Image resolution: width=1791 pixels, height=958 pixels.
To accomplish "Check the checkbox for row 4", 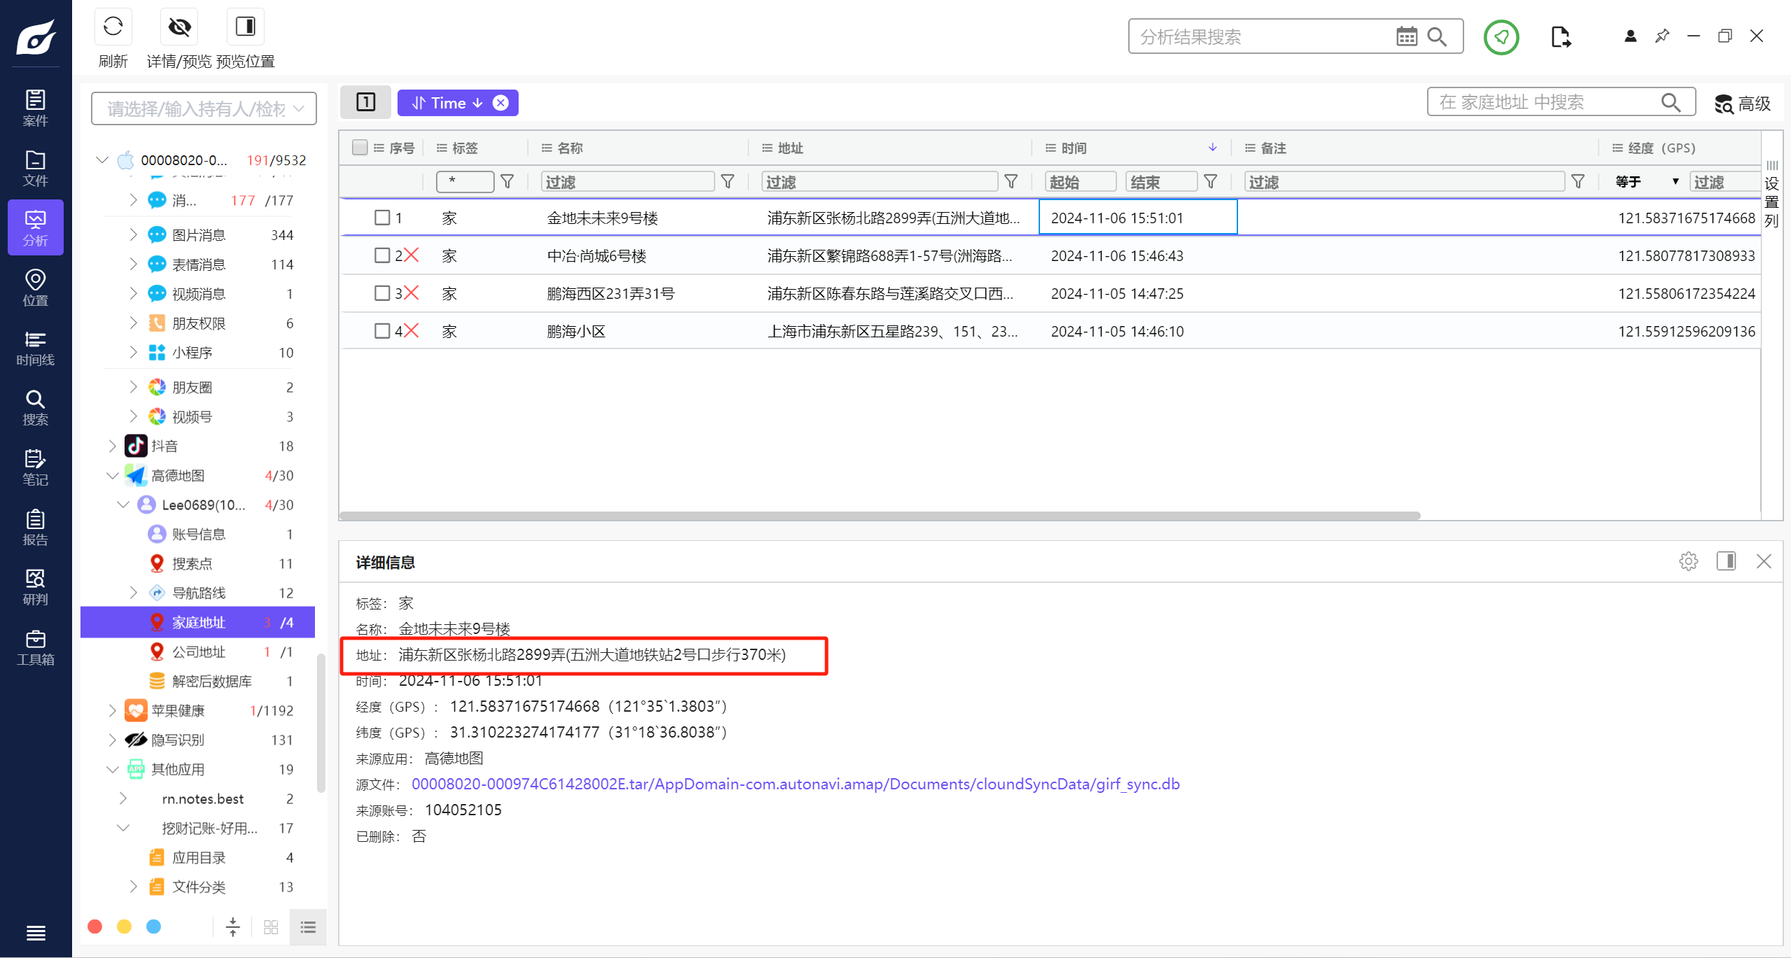I will pos(382,331).
